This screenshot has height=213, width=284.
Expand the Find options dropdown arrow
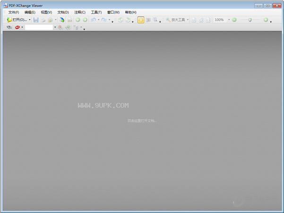pyautogui.click(x=81, y=27)
